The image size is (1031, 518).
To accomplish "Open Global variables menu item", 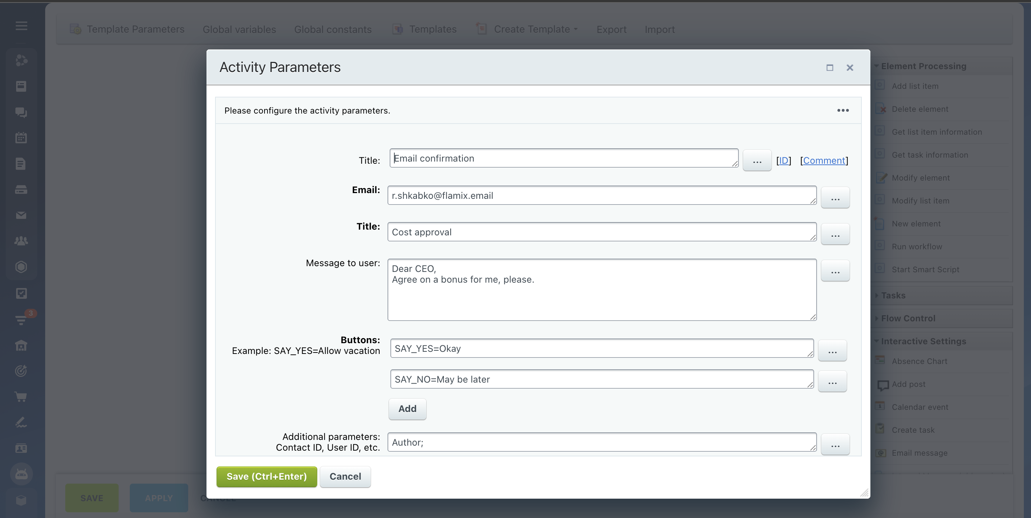I will click(x=239, y=29).
